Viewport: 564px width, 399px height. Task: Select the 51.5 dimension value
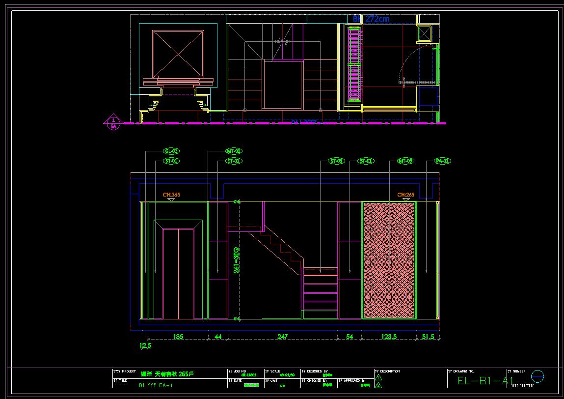[428, 337]
